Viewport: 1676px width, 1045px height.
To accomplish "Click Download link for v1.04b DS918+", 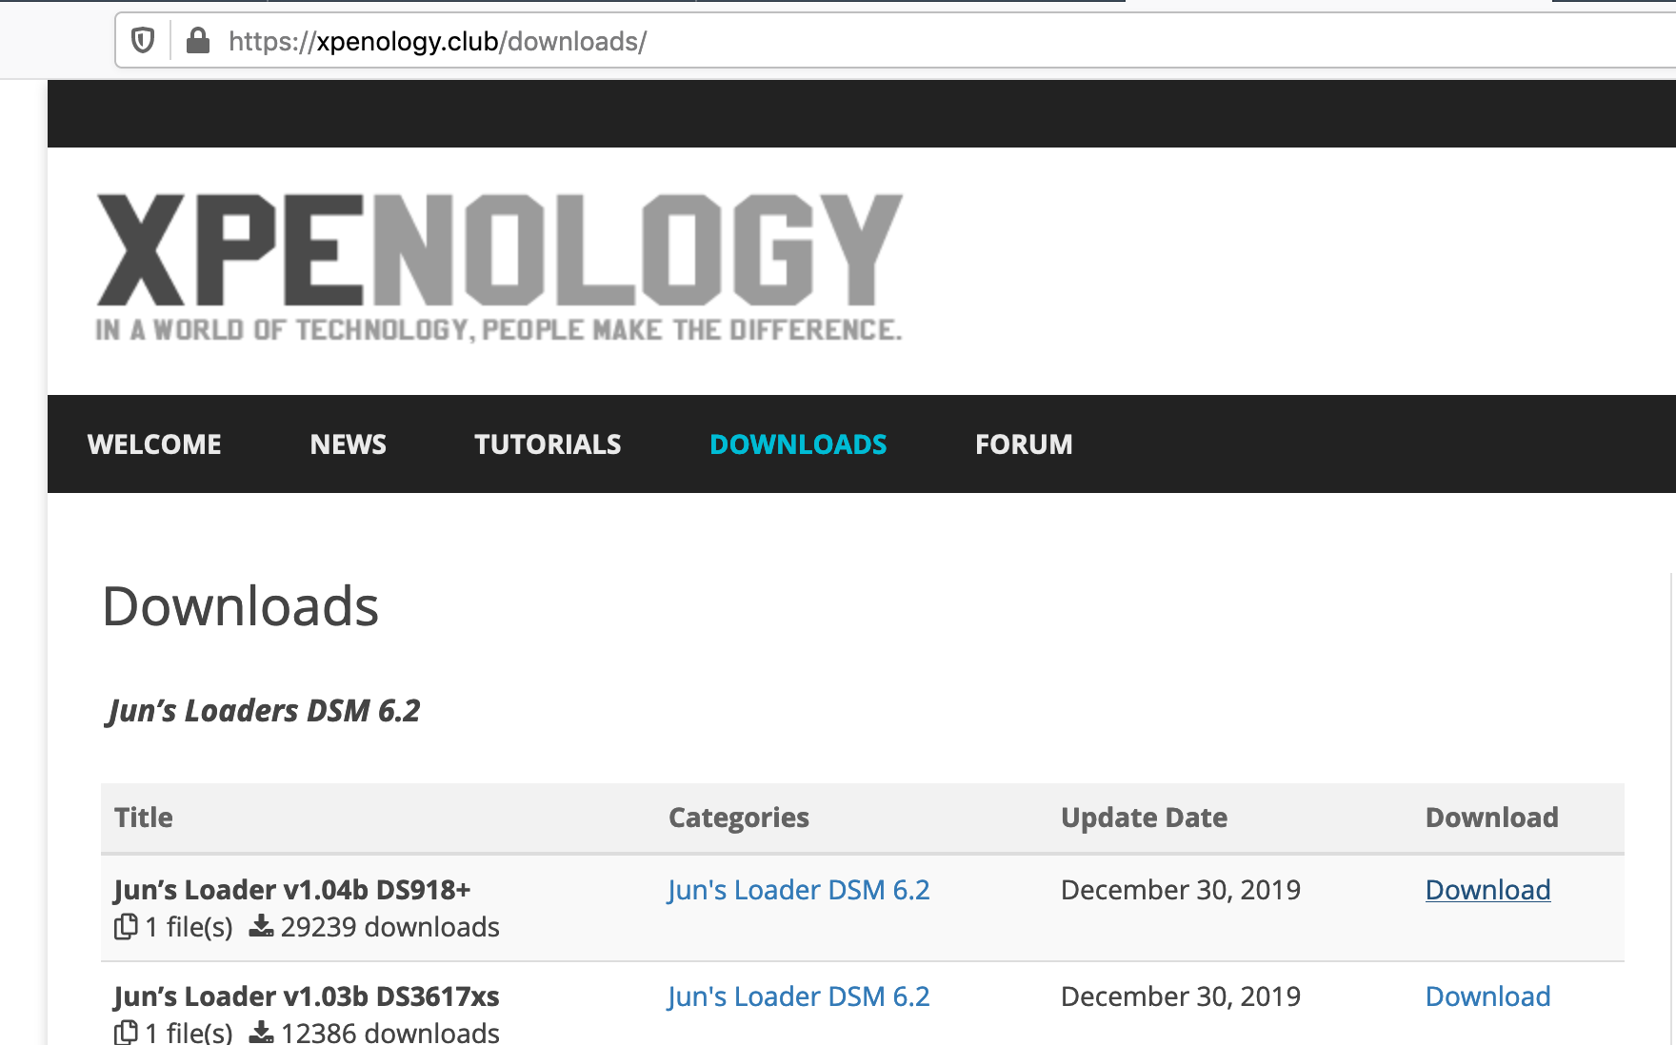I will pos(1487,890).
